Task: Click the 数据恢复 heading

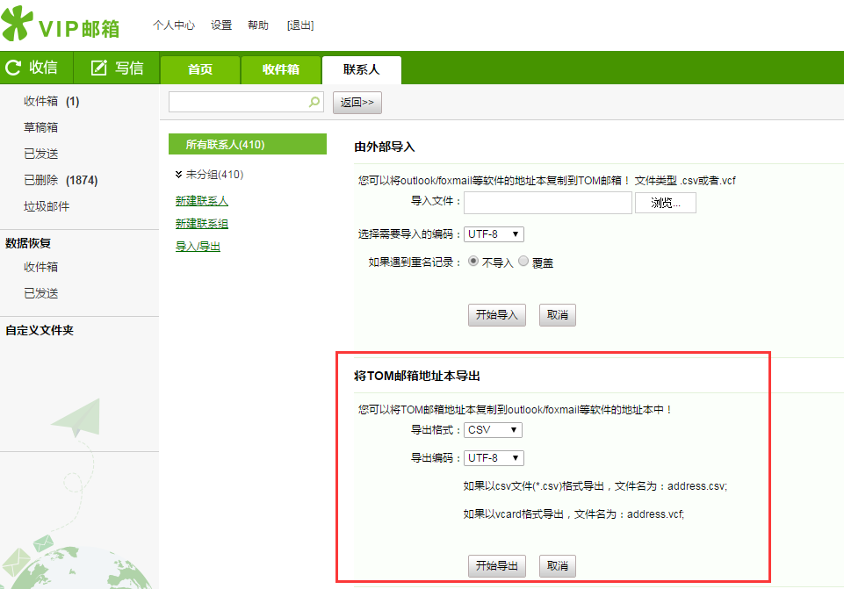Action: pos(28,243)
